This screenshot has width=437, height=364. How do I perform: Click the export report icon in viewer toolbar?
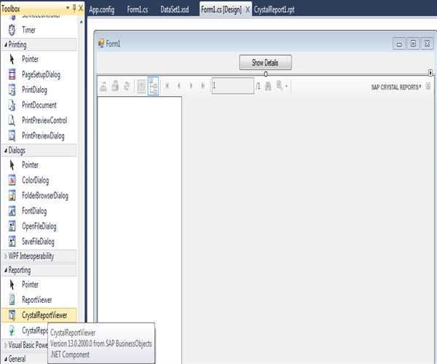pos(104,86)
